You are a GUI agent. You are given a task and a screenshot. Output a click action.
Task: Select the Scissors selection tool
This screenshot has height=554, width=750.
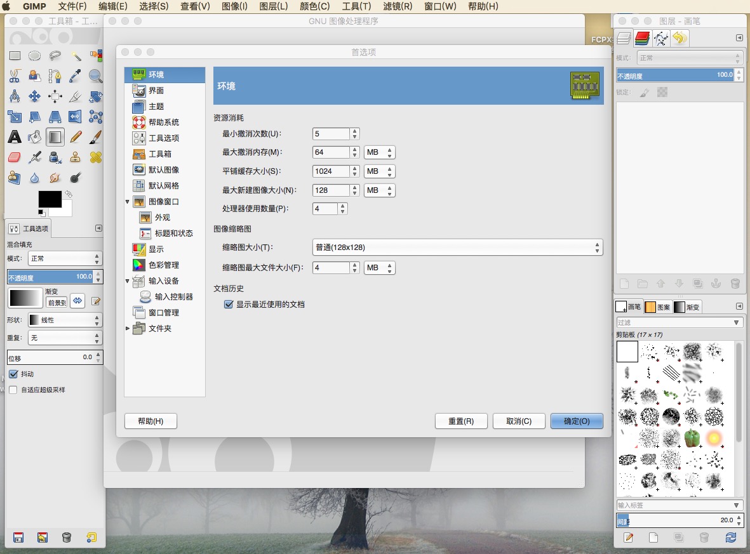pyautogui.click(x=15, y=77)
